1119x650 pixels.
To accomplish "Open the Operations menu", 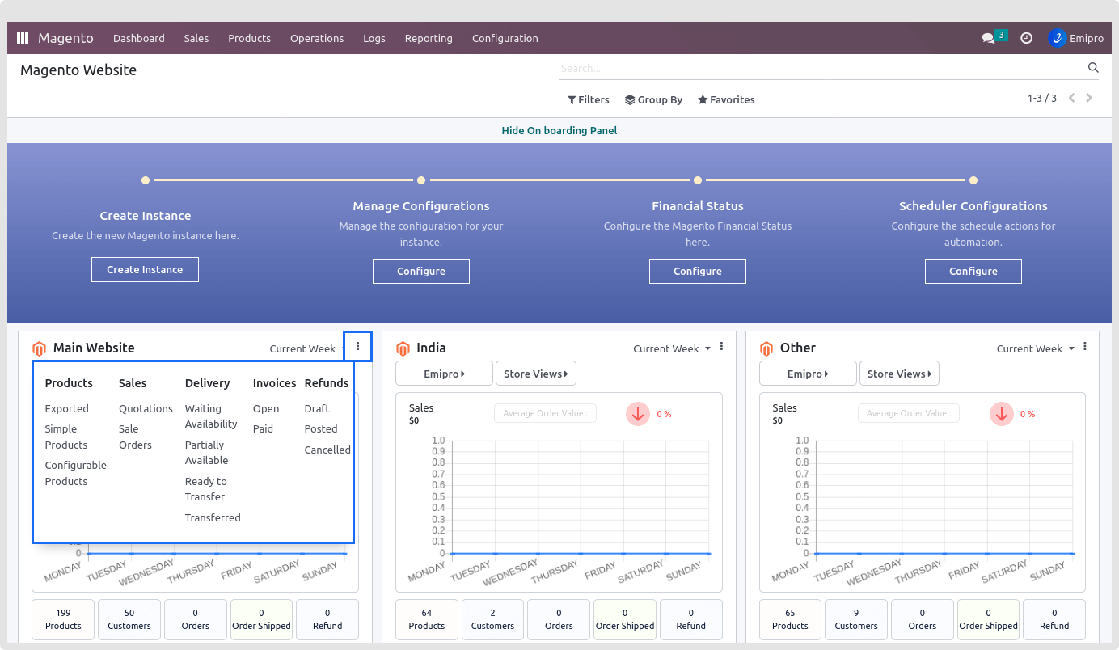I will click(x=317, y=38).
